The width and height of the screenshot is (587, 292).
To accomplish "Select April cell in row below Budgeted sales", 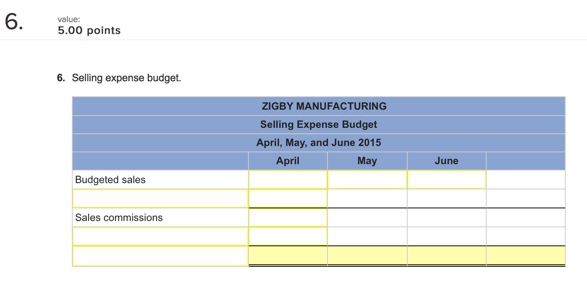I will coord(288,198).
